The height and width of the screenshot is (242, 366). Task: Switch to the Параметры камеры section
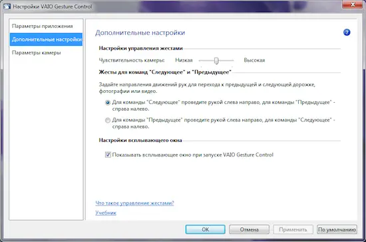pos(46,52)
